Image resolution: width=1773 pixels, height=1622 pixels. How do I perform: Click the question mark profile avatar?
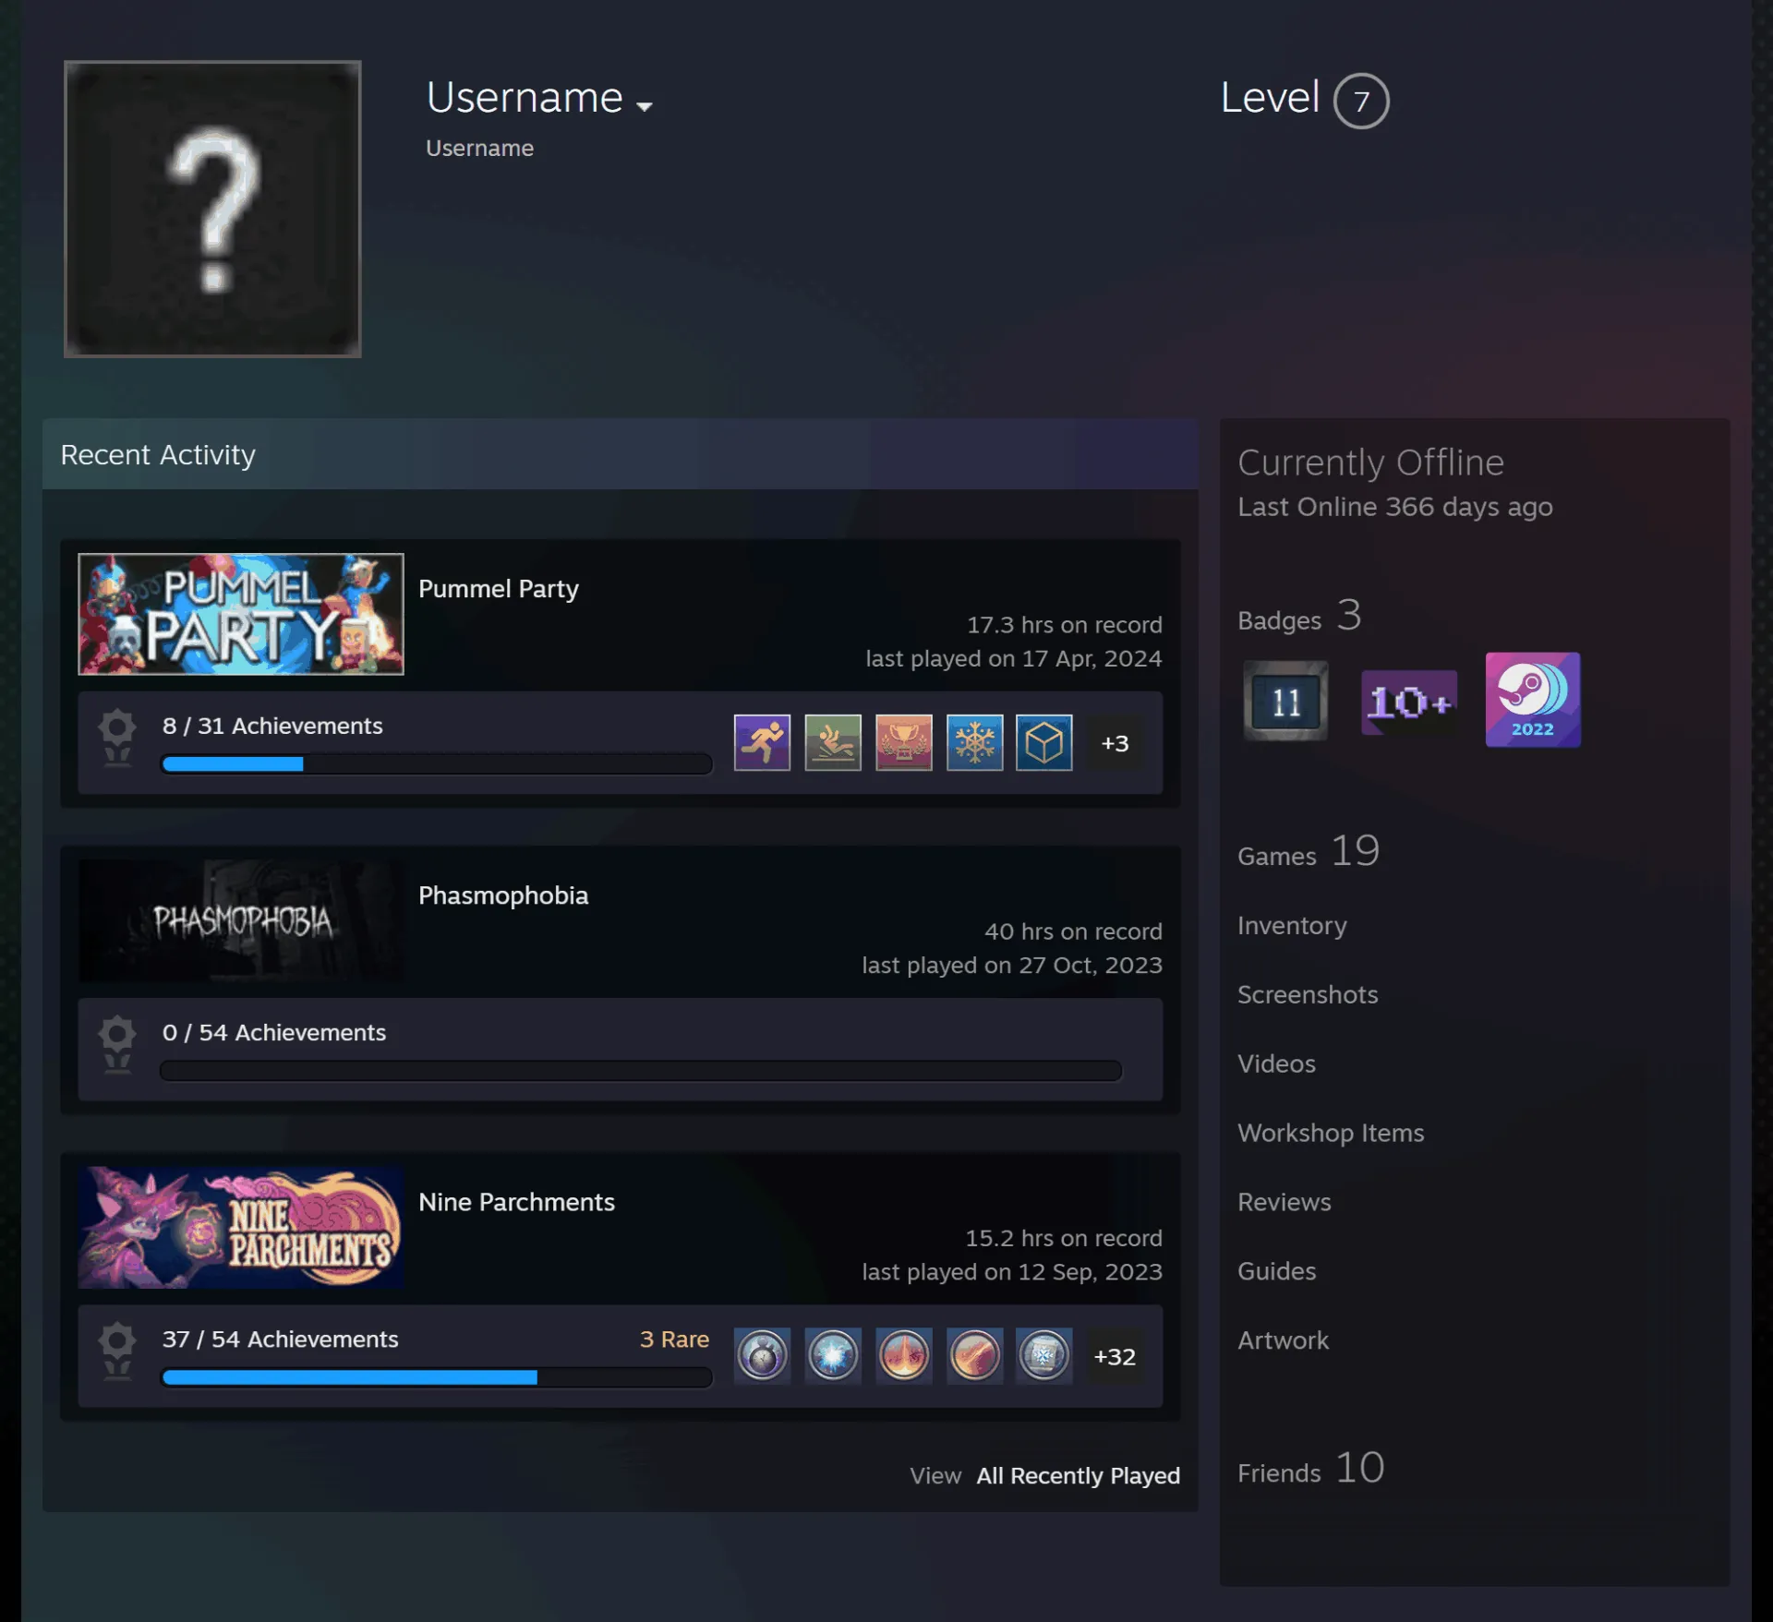(212, 209)
